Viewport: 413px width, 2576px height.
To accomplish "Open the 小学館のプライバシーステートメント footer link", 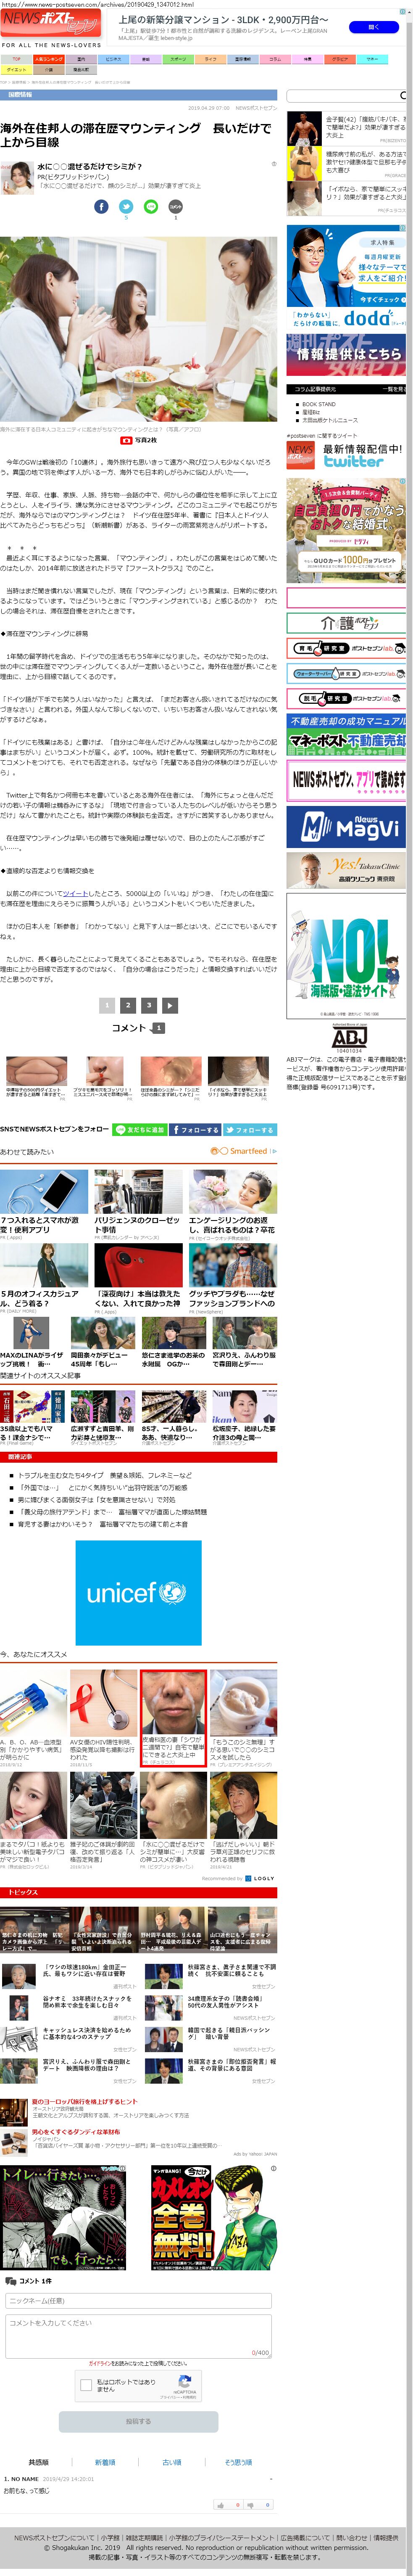I will pyautogui.click(x=221, y=2538).
